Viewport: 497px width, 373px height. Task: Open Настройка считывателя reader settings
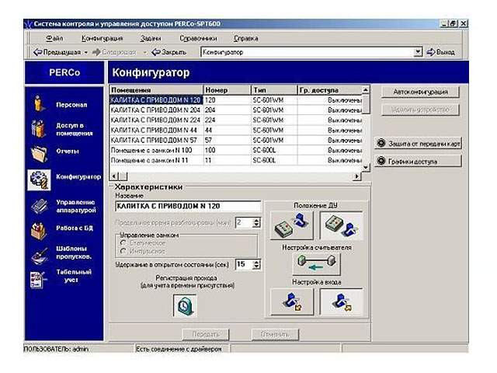(x=316, y=263)
